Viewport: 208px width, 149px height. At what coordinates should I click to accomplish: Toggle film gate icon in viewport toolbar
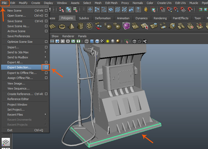52,41
